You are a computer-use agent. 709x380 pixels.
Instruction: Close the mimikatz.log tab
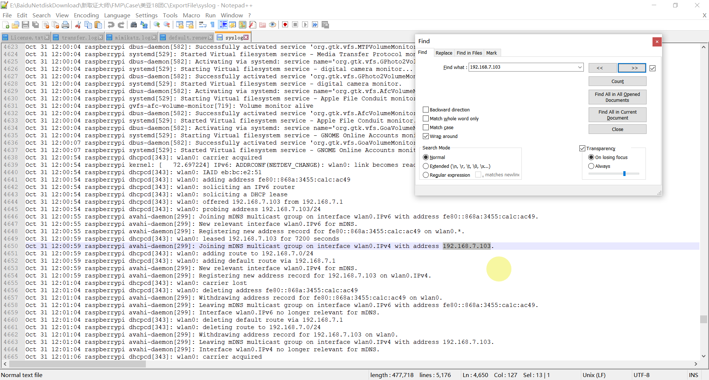coord(154,38)
